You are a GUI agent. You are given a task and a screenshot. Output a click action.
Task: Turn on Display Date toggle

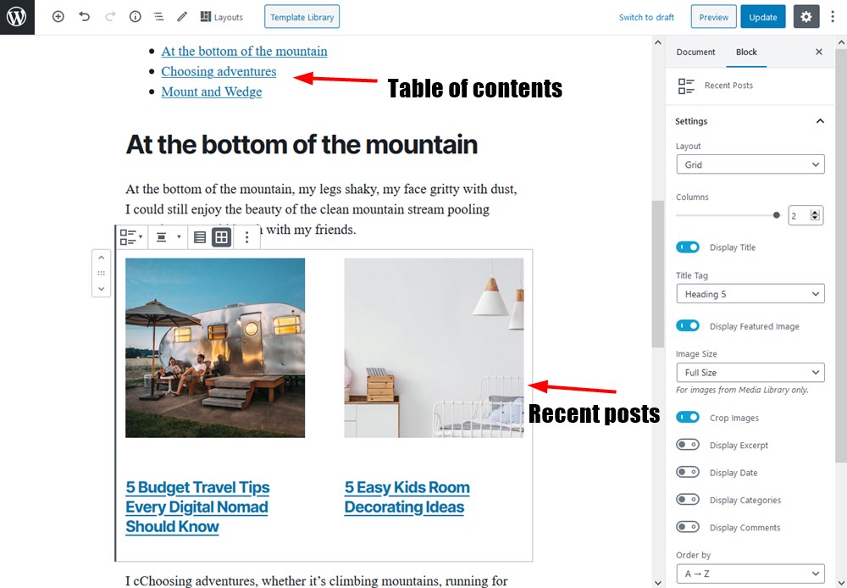[x=688, y=472]
